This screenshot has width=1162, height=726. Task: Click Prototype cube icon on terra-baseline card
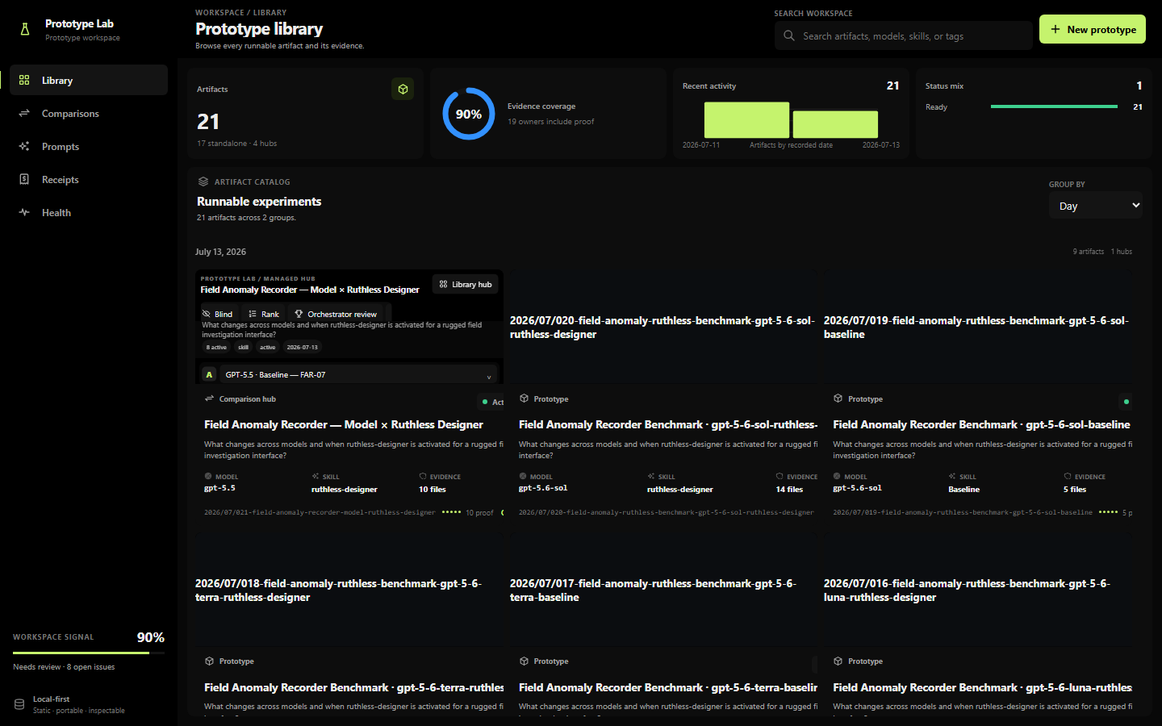pyautogui.click(x=525, y=661)
